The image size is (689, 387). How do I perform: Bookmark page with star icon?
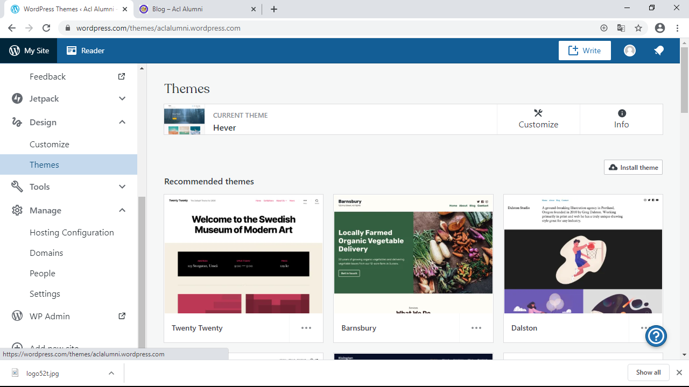point(638,28)
